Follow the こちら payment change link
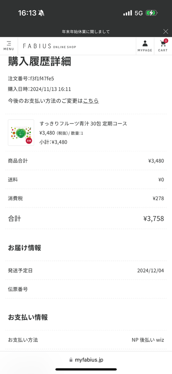172x374 pixels. pyautogui.click(x=91, y=101)
